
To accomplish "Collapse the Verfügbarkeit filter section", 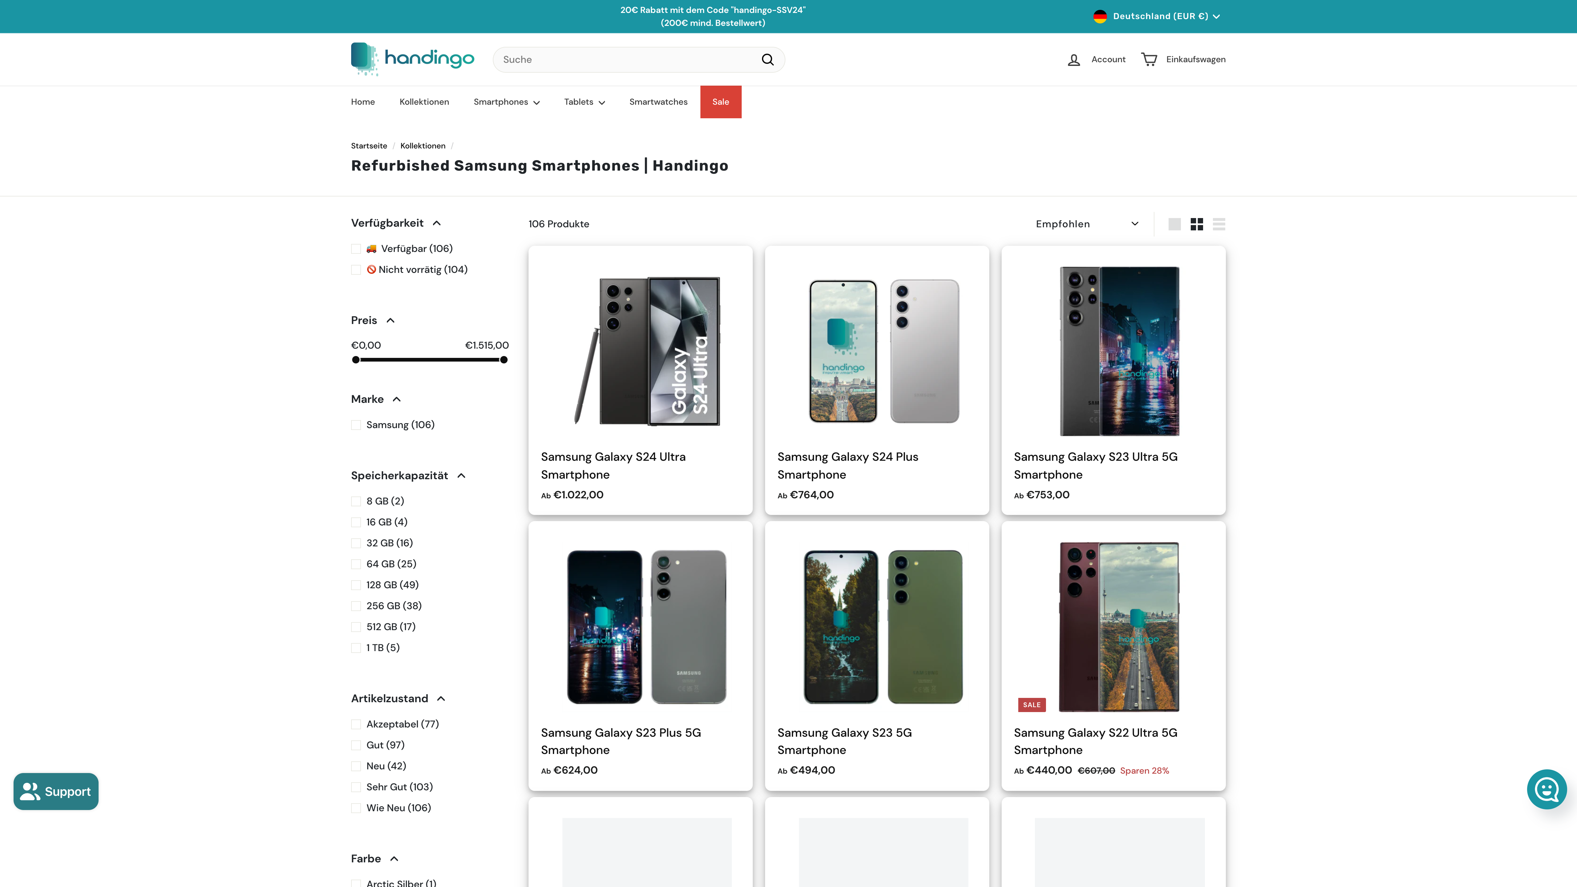I will [x=395, y=223].
